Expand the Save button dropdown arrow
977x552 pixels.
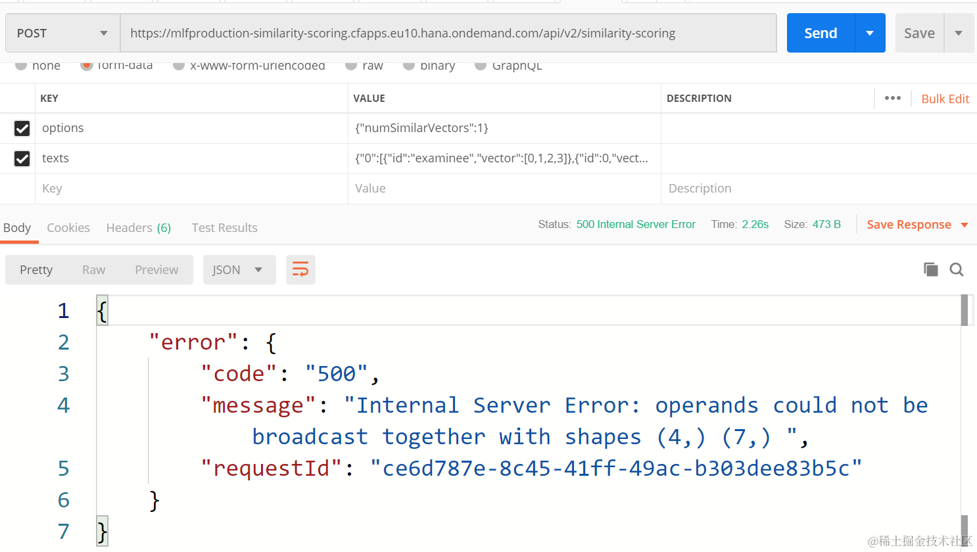pos(959,33)
